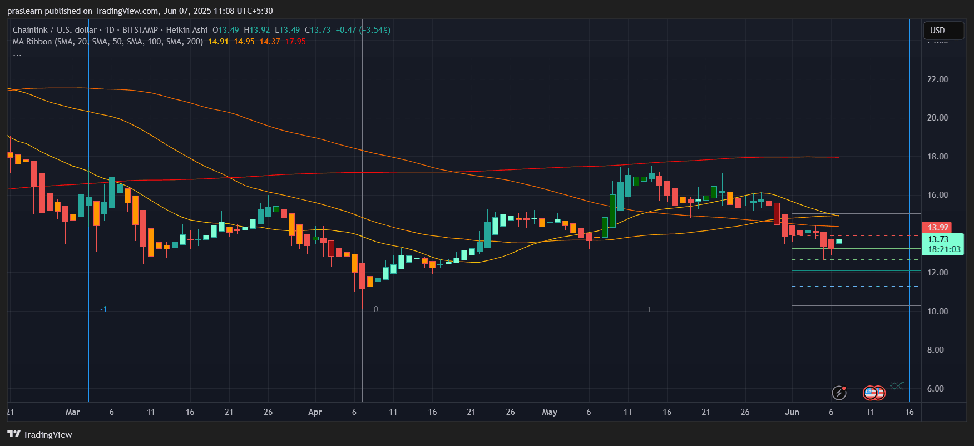The height and width of the screenshot is (446, 974).
Task: Click the red 13.92 price label
Action: pos(937,228)
